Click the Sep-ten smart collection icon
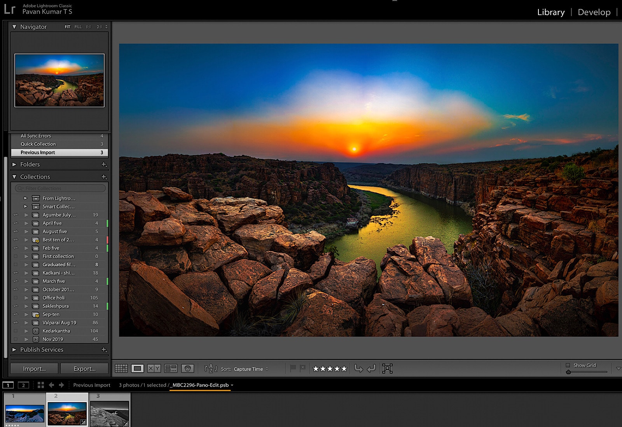Viewport: 622px width, 427px height. point(35,314)
